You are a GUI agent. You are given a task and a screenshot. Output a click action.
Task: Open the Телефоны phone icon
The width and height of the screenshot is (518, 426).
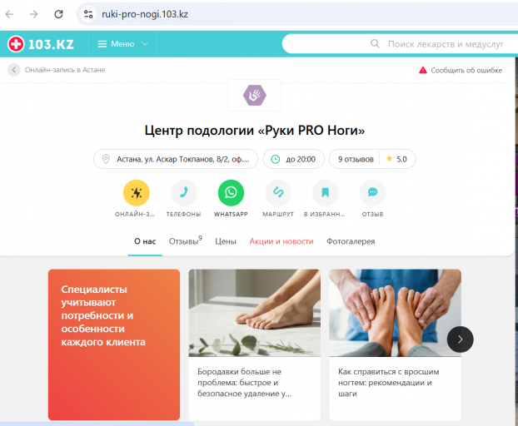183,193
